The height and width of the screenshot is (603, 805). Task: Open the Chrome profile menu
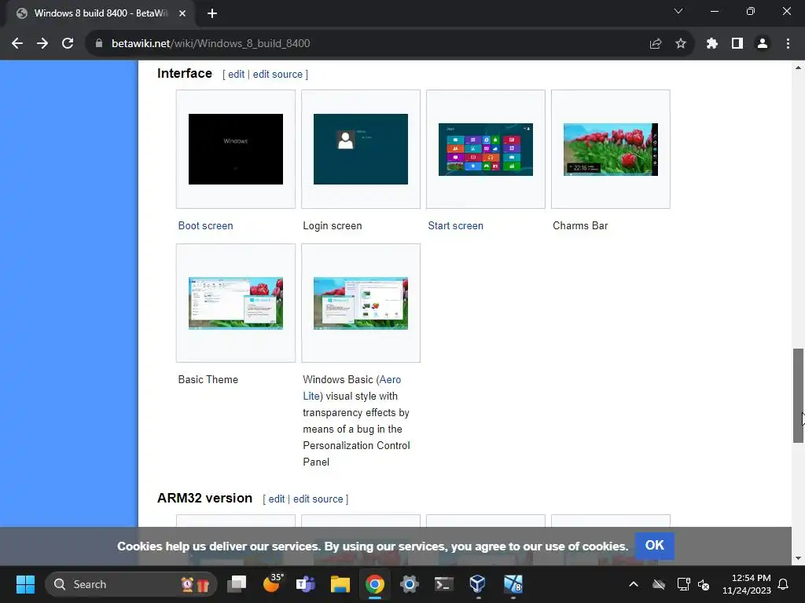(763, 44)
